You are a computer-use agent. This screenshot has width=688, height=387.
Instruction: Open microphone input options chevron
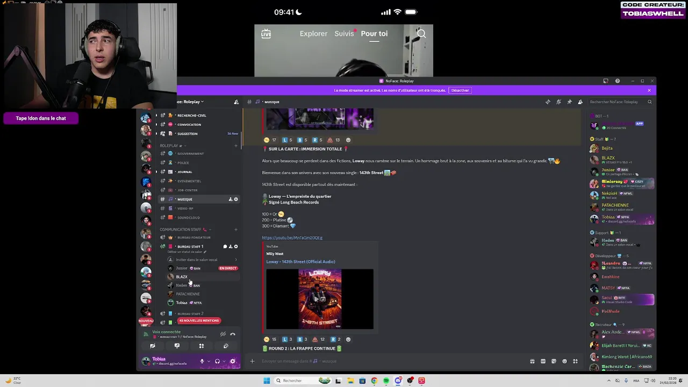pos(208,361)
